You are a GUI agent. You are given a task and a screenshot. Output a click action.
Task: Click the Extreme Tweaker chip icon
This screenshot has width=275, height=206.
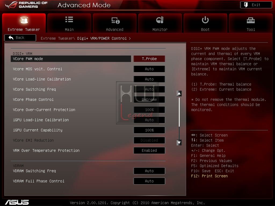(x=24, y=20)
